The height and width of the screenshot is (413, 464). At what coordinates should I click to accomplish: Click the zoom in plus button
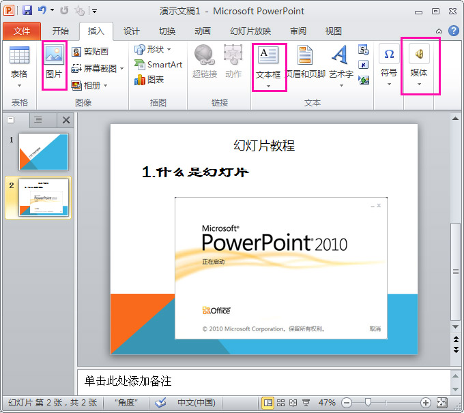[426, 403]
